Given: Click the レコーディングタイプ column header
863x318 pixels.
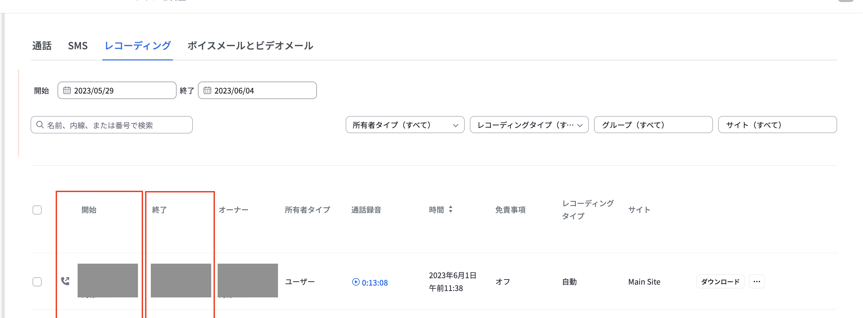Looking at the screenshot, I should click(588, 210).
